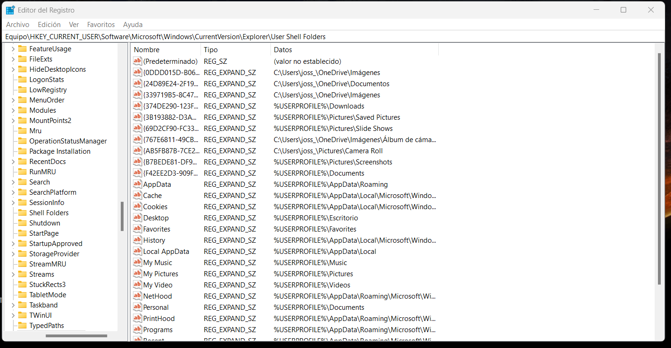Click the string value icon beside NetHood
The height and width of the screenshot is (348, 671).
137,296
